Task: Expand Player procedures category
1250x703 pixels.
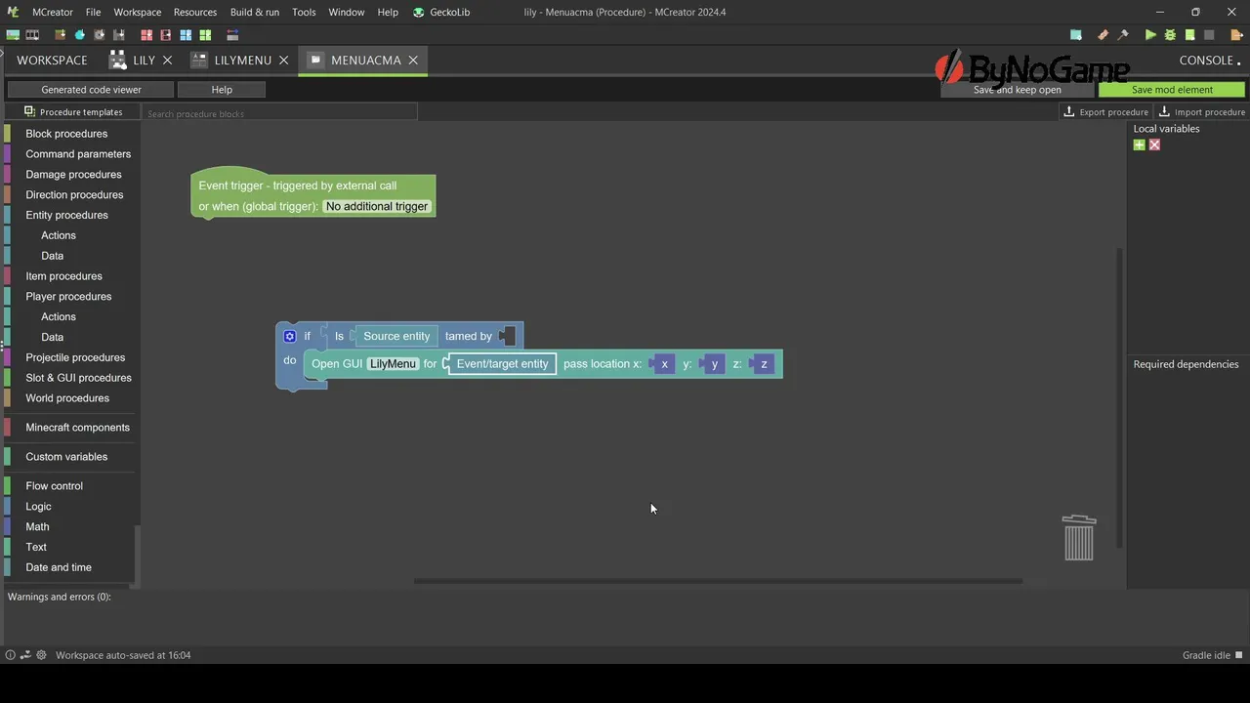Action: tap(68, 297)
